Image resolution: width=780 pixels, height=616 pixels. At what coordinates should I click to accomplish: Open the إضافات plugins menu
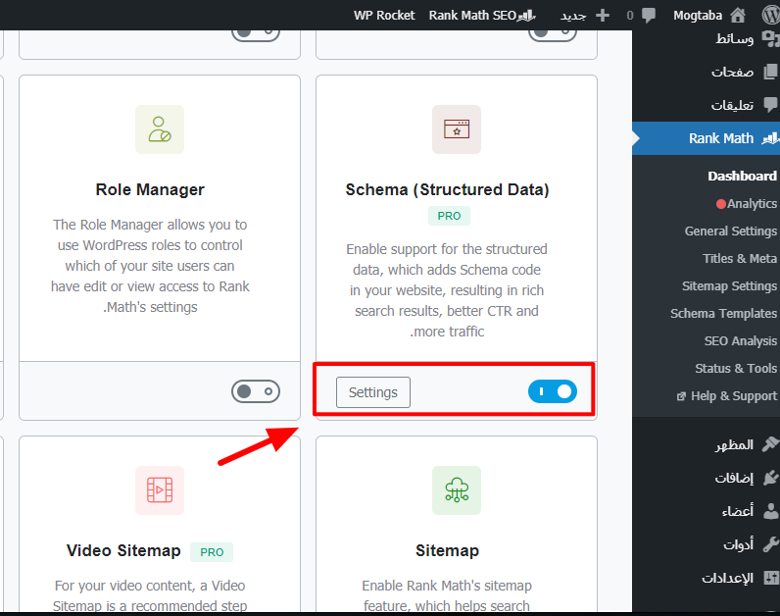click(x=734, y=478)
